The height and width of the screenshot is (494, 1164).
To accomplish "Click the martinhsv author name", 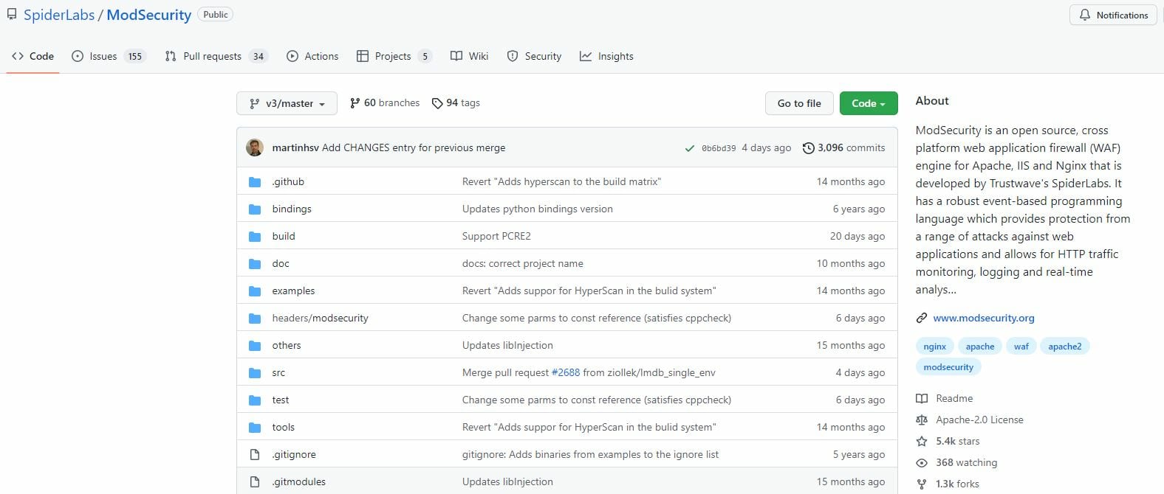I will coord(295,148).
